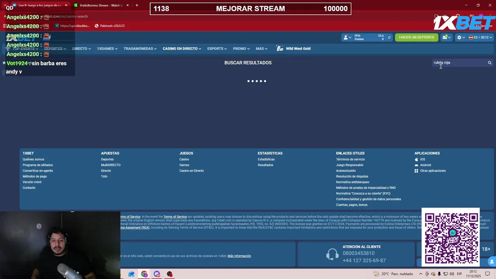This screenshot has height=279, width=496.
Task: Click the taskbar volume speaker icon
Action: pyautogui.click(x=451, y=274)
